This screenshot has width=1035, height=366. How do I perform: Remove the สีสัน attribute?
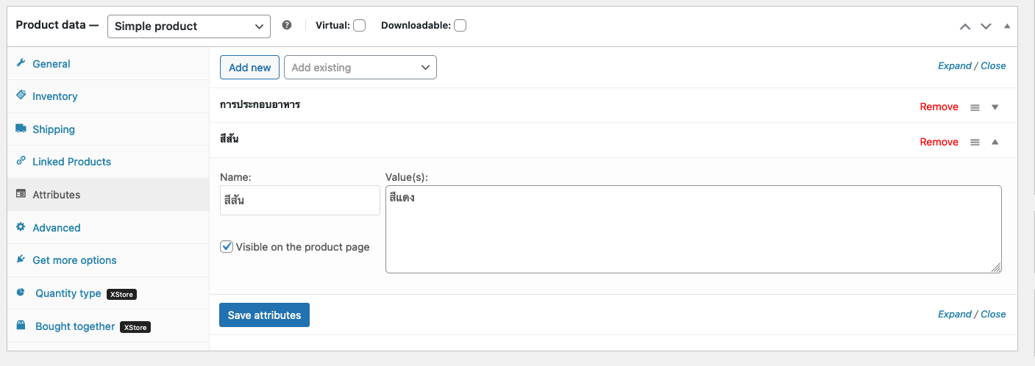[x=939, y=142]
